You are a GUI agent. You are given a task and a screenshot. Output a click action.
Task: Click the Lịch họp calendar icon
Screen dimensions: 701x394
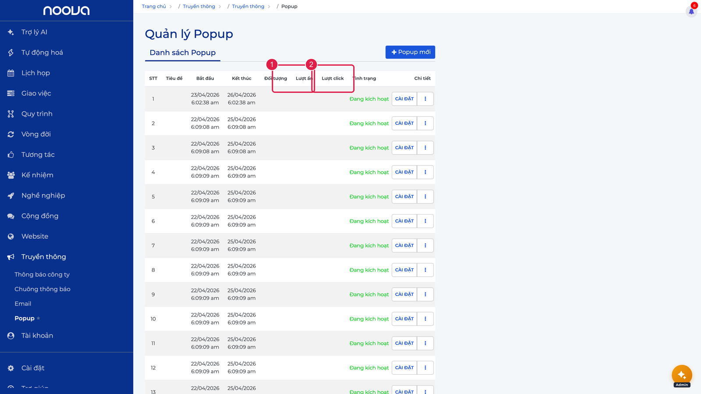[11, 73]
